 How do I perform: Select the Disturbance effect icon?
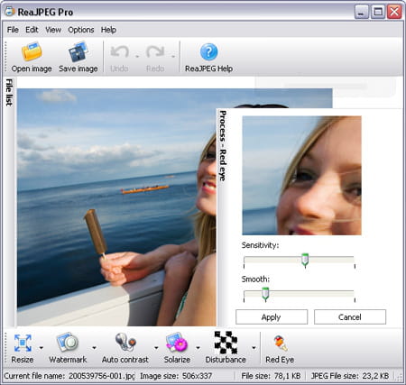[x=226, y=343]
